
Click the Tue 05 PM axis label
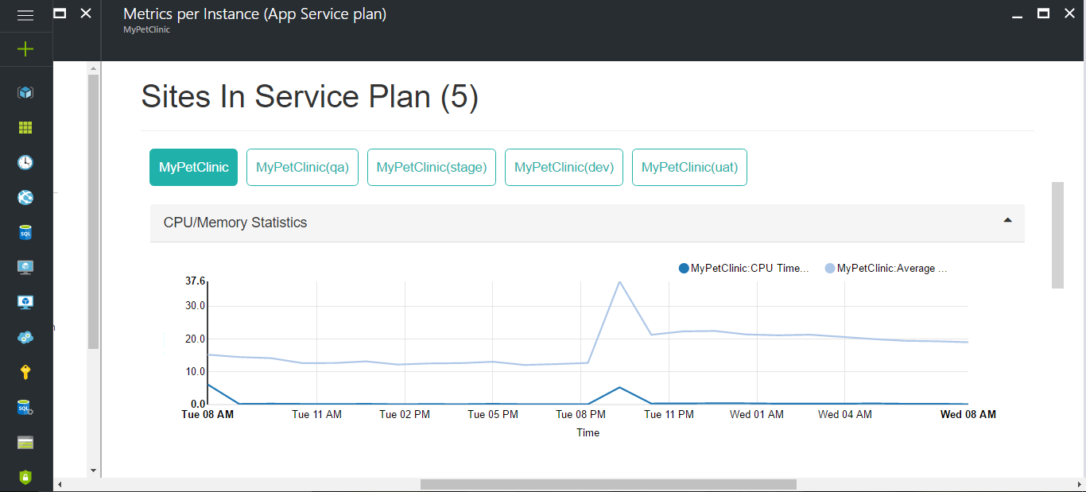[493, 414]
